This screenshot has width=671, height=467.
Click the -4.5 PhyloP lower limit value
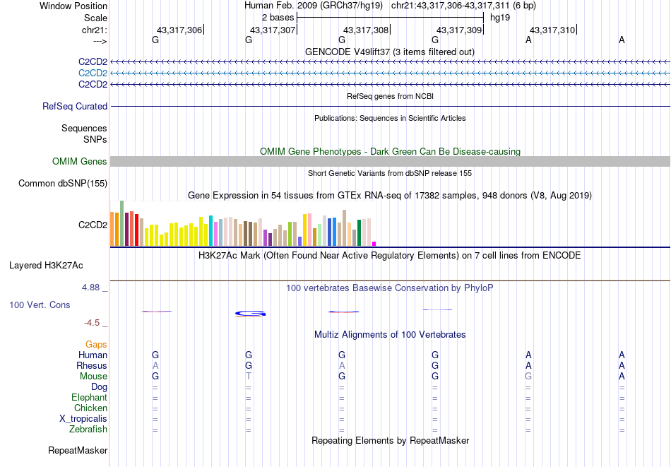[92, 323]
